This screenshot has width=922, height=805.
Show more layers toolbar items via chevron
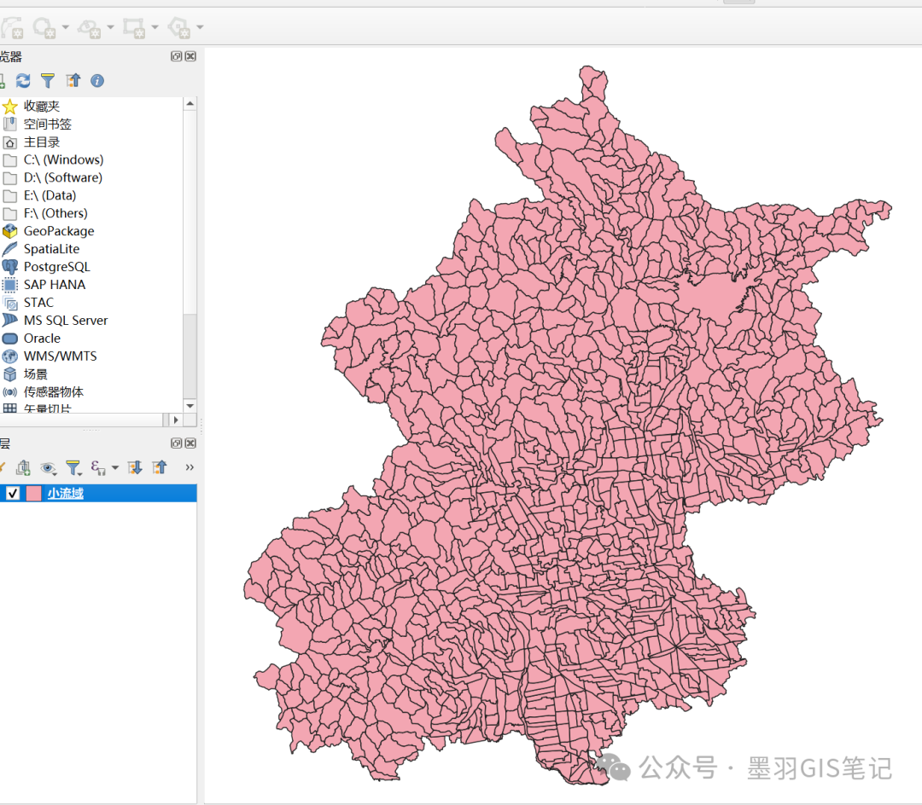pos(190,467)
